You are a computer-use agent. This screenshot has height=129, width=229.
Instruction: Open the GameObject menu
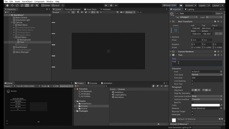click(x=27, y=1)
